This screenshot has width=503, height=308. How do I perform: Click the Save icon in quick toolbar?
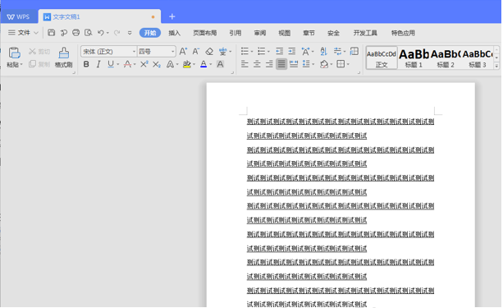52,32
